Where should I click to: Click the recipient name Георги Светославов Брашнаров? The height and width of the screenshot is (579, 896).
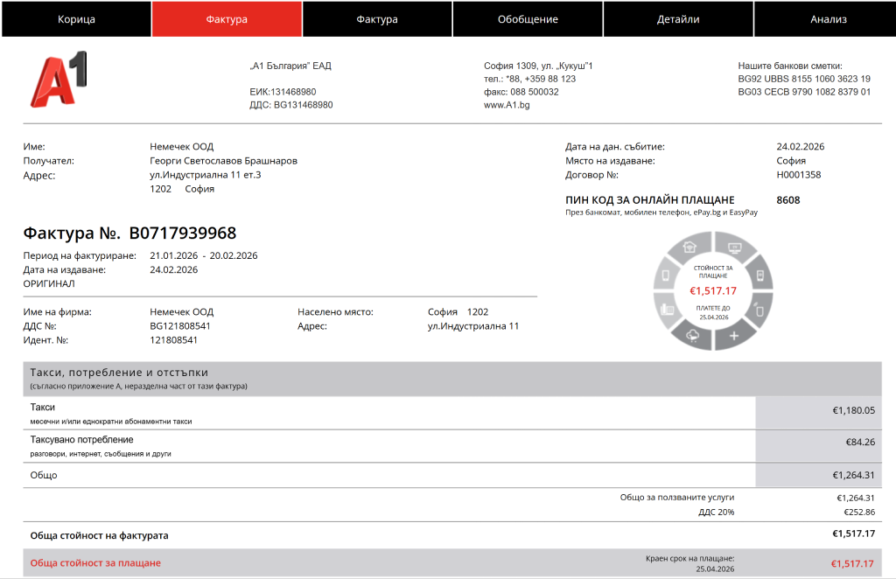tap(223, 161)
